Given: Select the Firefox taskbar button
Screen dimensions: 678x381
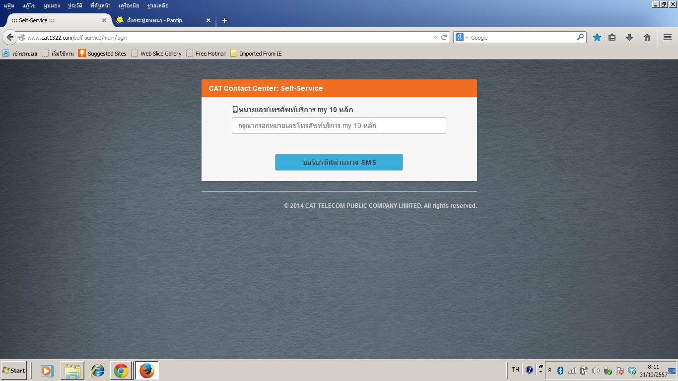Looking at the screenshot, I should (x=147, y=371).
